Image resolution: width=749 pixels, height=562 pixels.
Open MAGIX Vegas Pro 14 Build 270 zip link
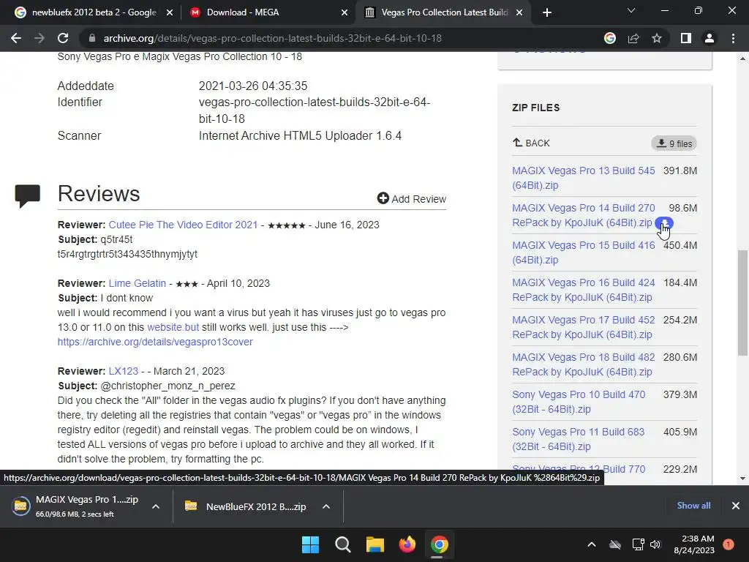[583, 215]
